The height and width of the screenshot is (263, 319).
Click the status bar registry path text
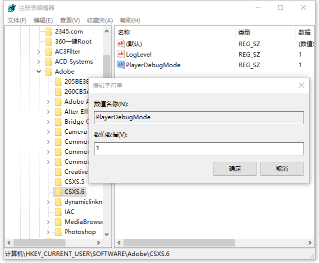click(x=87, y=254)
